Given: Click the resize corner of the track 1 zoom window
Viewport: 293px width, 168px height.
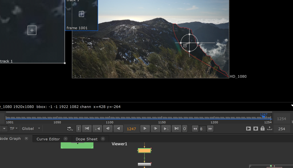Looking at the screenshot, I should (65, 63).
